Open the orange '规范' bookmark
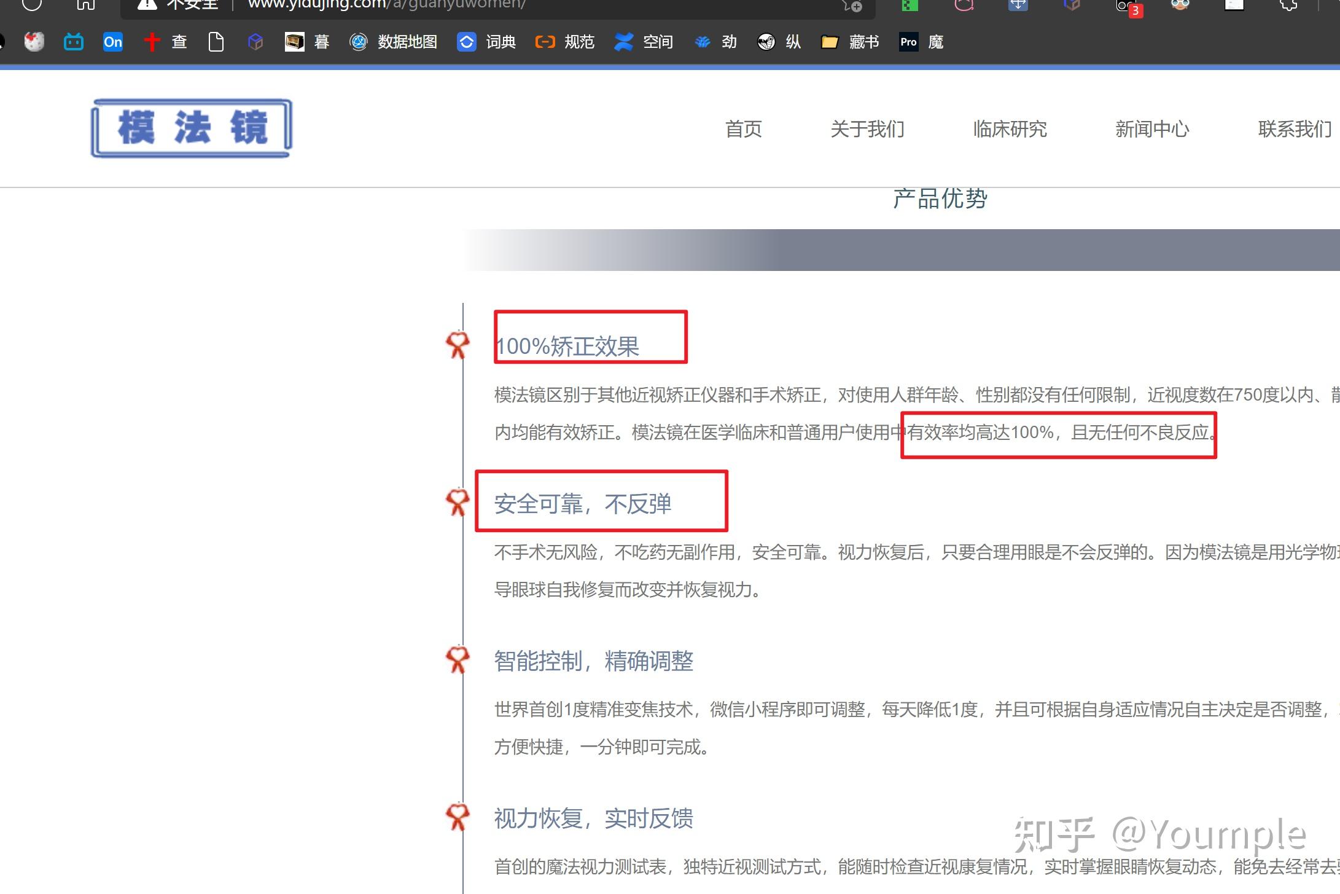1340x894 pixels. click(x=565, y=42)
